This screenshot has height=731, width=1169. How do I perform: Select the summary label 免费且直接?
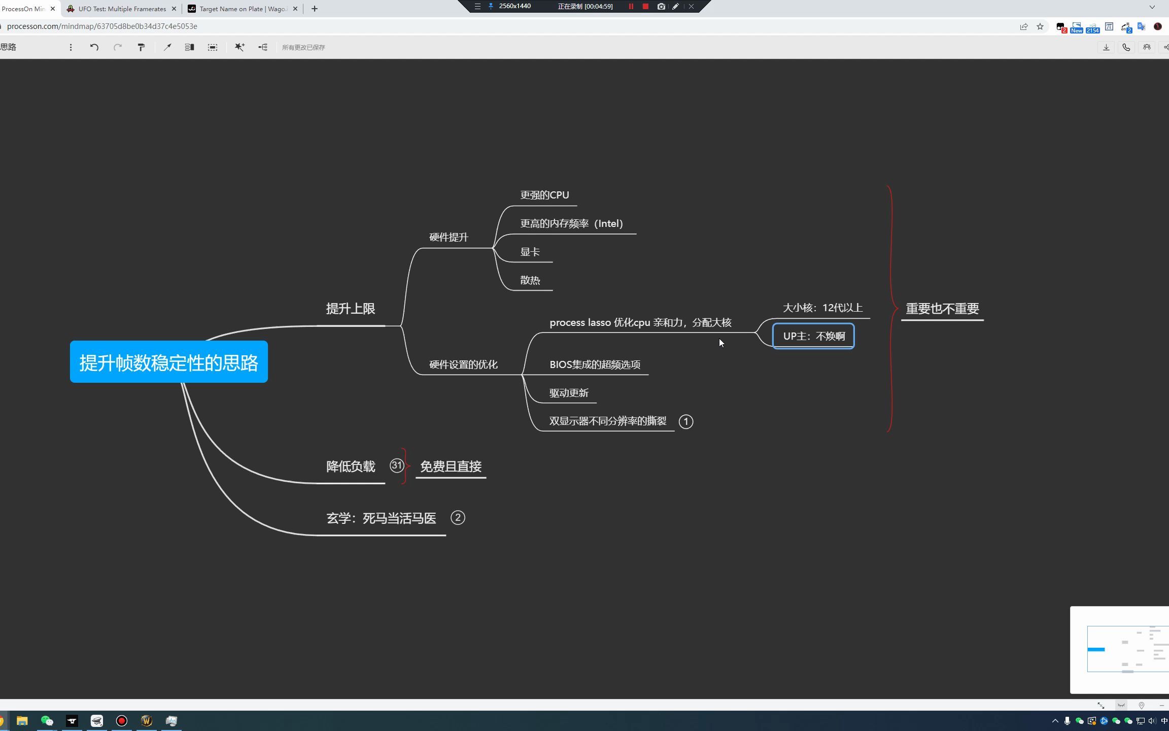pos(451,467)
